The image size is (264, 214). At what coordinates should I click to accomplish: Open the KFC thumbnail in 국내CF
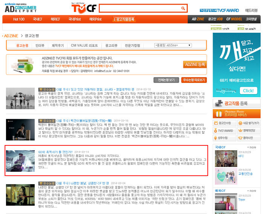226,159
